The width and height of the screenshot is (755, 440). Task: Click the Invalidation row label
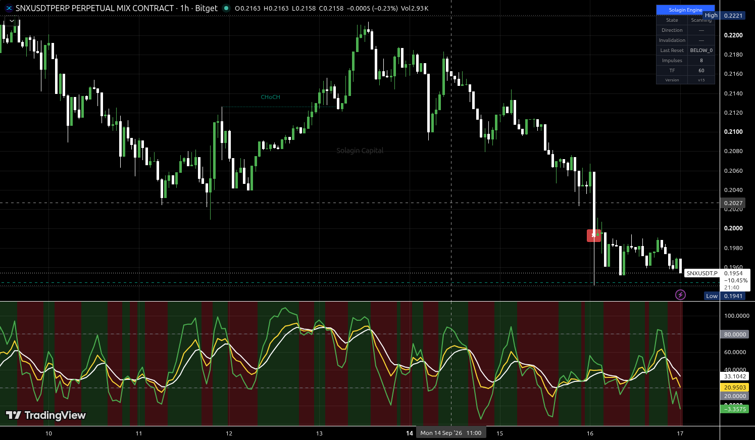point(672,40)
